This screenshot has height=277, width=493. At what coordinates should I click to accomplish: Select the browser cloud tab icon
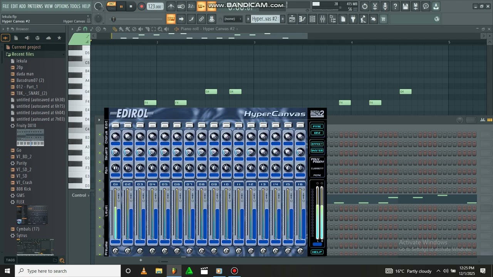tap(49, 38)
